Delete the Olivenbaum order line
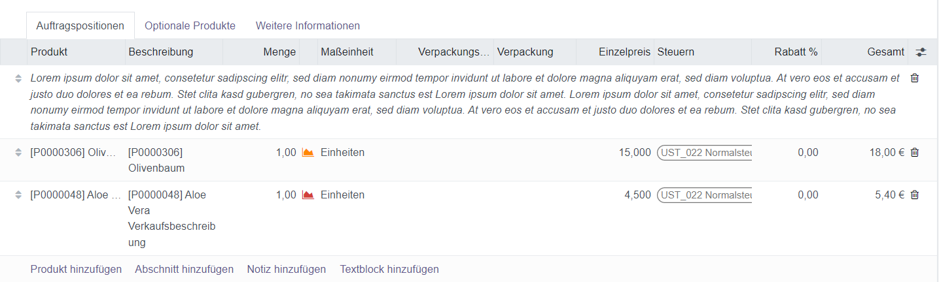 point(915,153)
